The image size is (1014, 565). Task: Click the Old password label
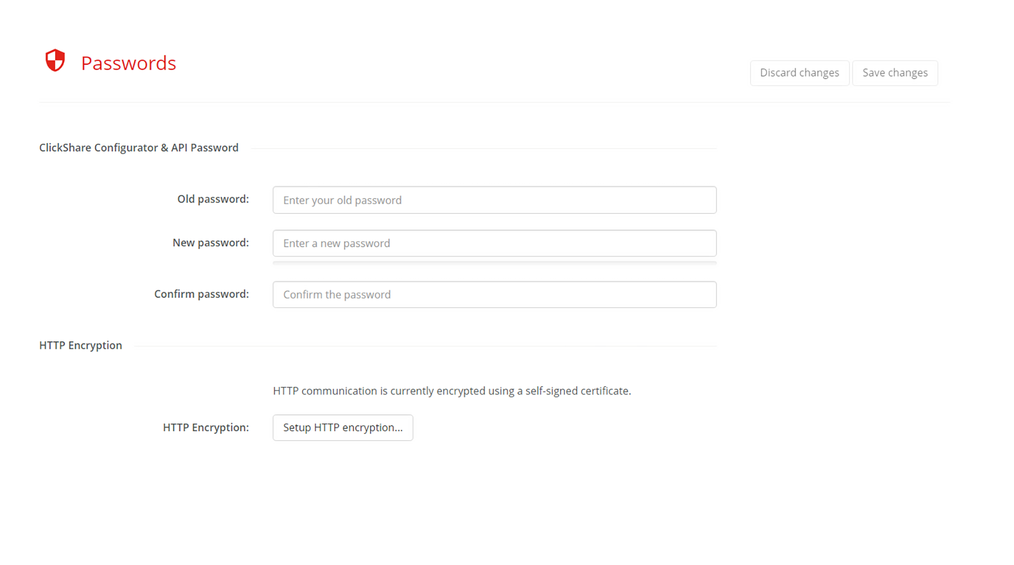tap(213, 199)
